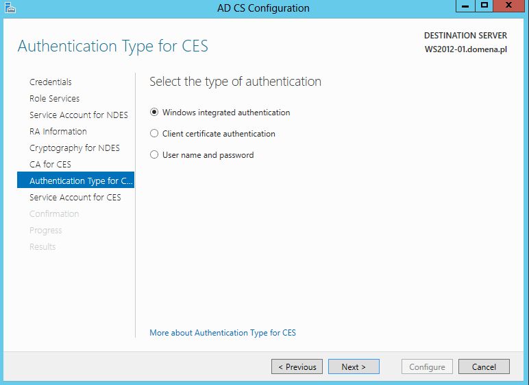Viewport: 529px width, 385px height.
Task: Click the Previous button
Action: pyautogui.click(x=297, y=366)
